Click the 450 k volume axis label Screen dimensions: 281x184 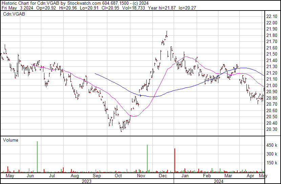tap(272, 145)
